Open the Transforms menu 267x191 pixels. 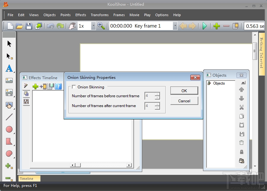point(100,15)
